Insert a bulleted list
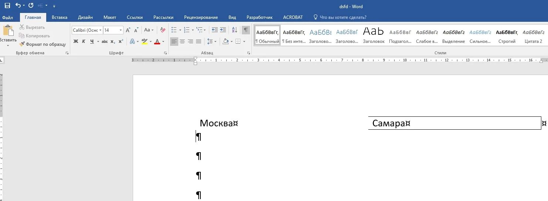Image resolution: width=548 pixels, height=201 pixels. [174, 30]
